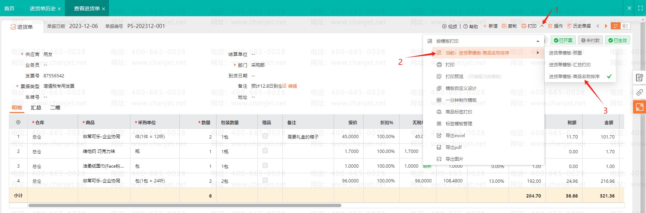This screenshot has width=646, height=213.
Task: Click the attachment paperclip icon on sidebar
Action: [x=639, y=92]
